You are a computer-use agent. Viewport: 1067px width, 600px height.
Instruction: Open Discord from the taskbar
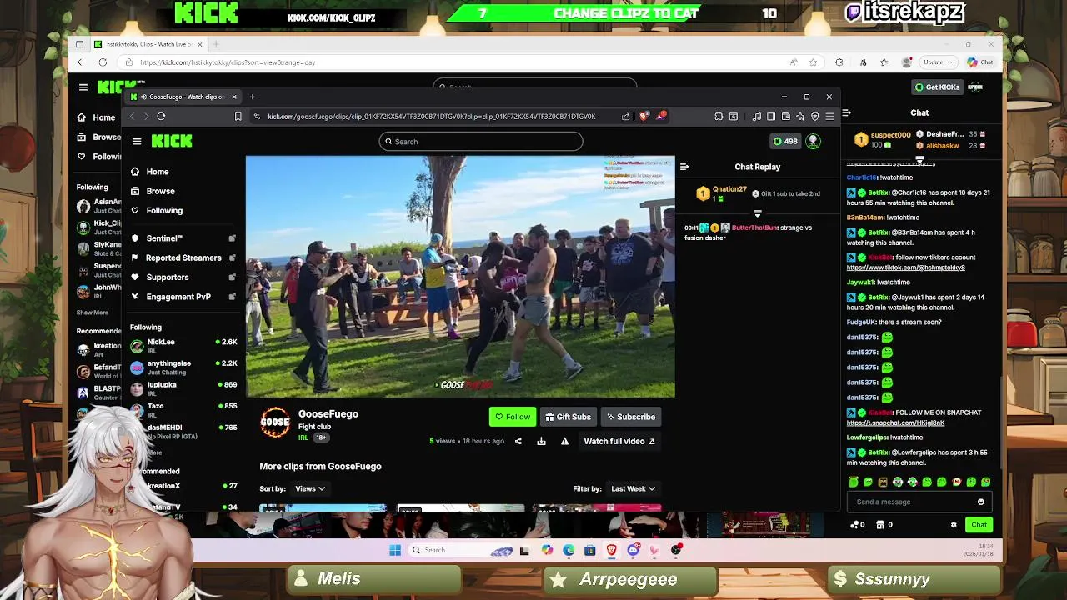point(633,550)
